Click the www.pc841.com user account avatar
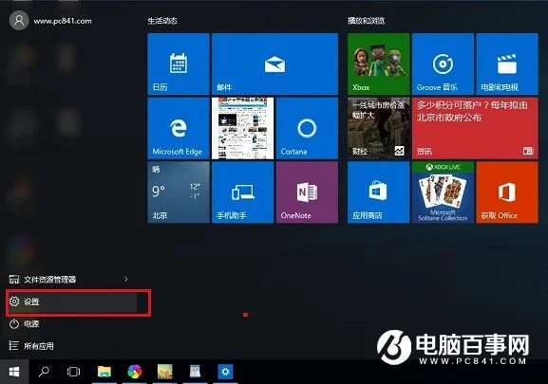Image resolution: width=548 pixels, height=384 pixels. coord(19,21)
